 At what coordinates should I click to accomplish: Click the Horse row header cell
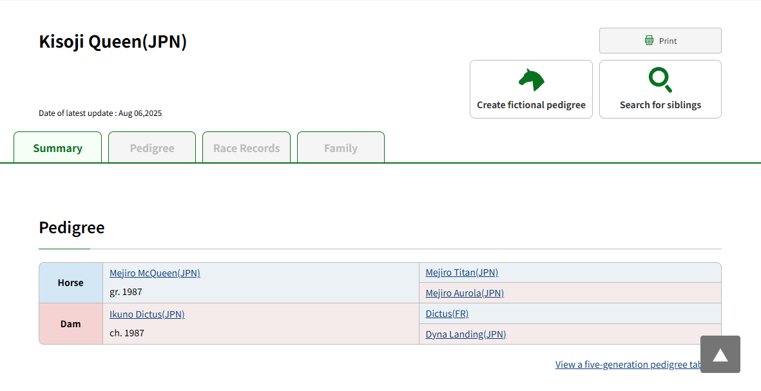(x=71, y=283)
